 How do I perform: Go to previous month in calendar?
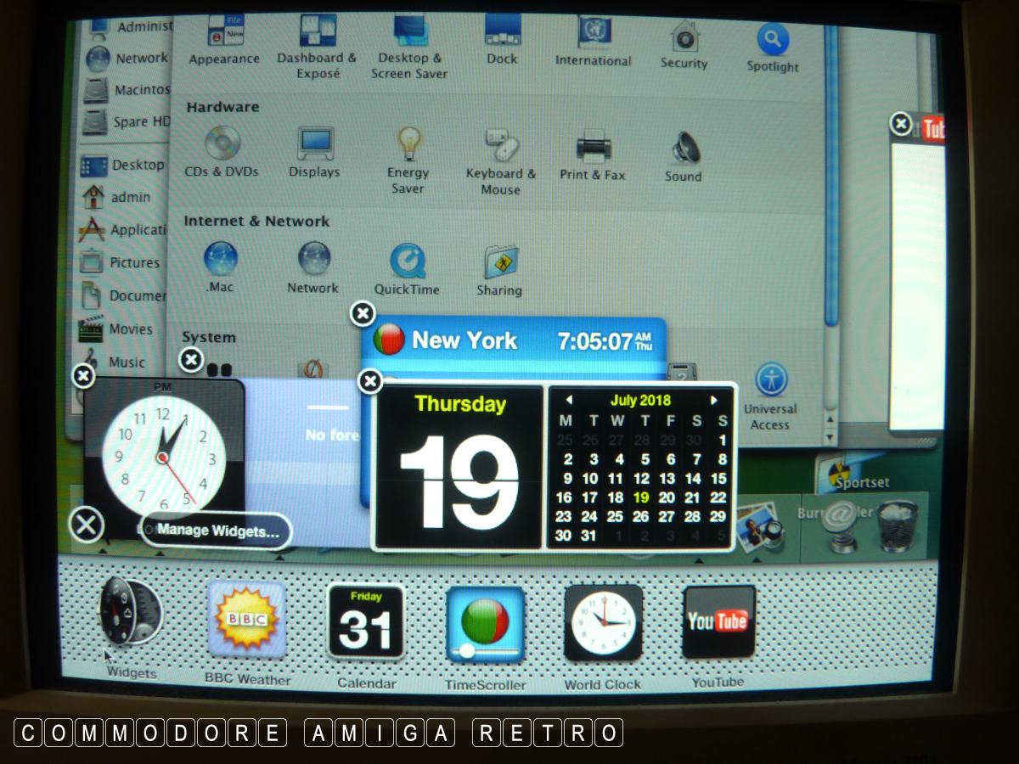pyautogui.click(x=568, y=400)
